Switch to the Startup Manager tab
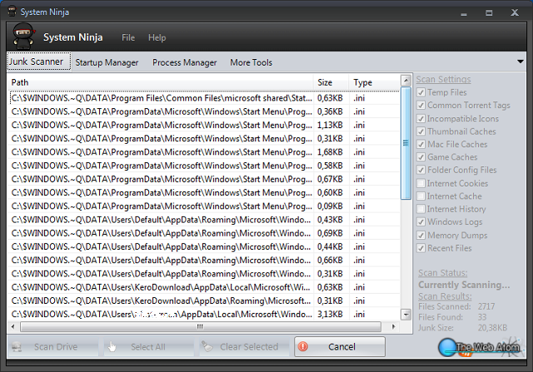Image resolution: width=533 pixels, height=372 pixels. pyautogui.click(x=107, y=62)
